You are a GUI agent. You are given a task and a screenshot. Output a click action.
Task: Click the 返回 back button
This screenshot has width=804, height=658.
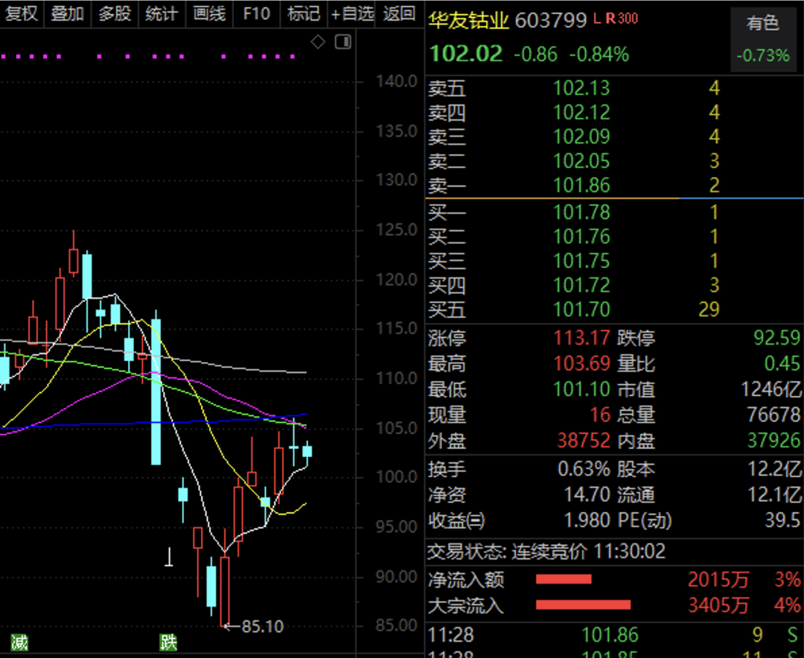coord(399,13)
